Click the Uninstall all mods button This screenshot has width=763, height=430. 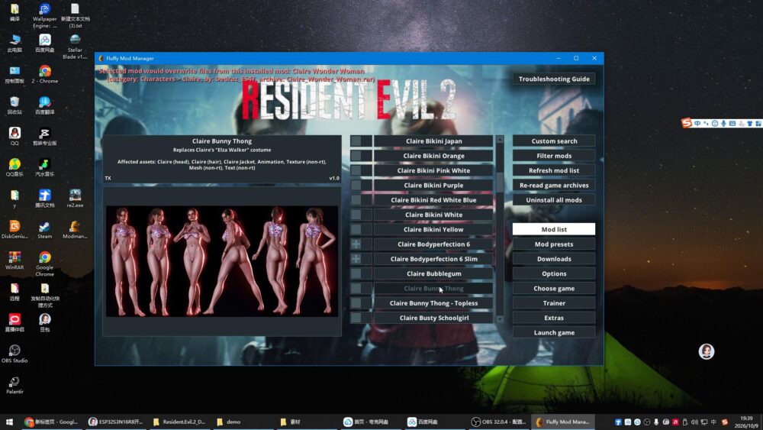pos(554,199)
